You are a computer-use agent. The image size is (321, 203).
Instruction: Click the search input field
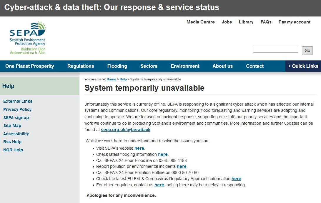275,49
